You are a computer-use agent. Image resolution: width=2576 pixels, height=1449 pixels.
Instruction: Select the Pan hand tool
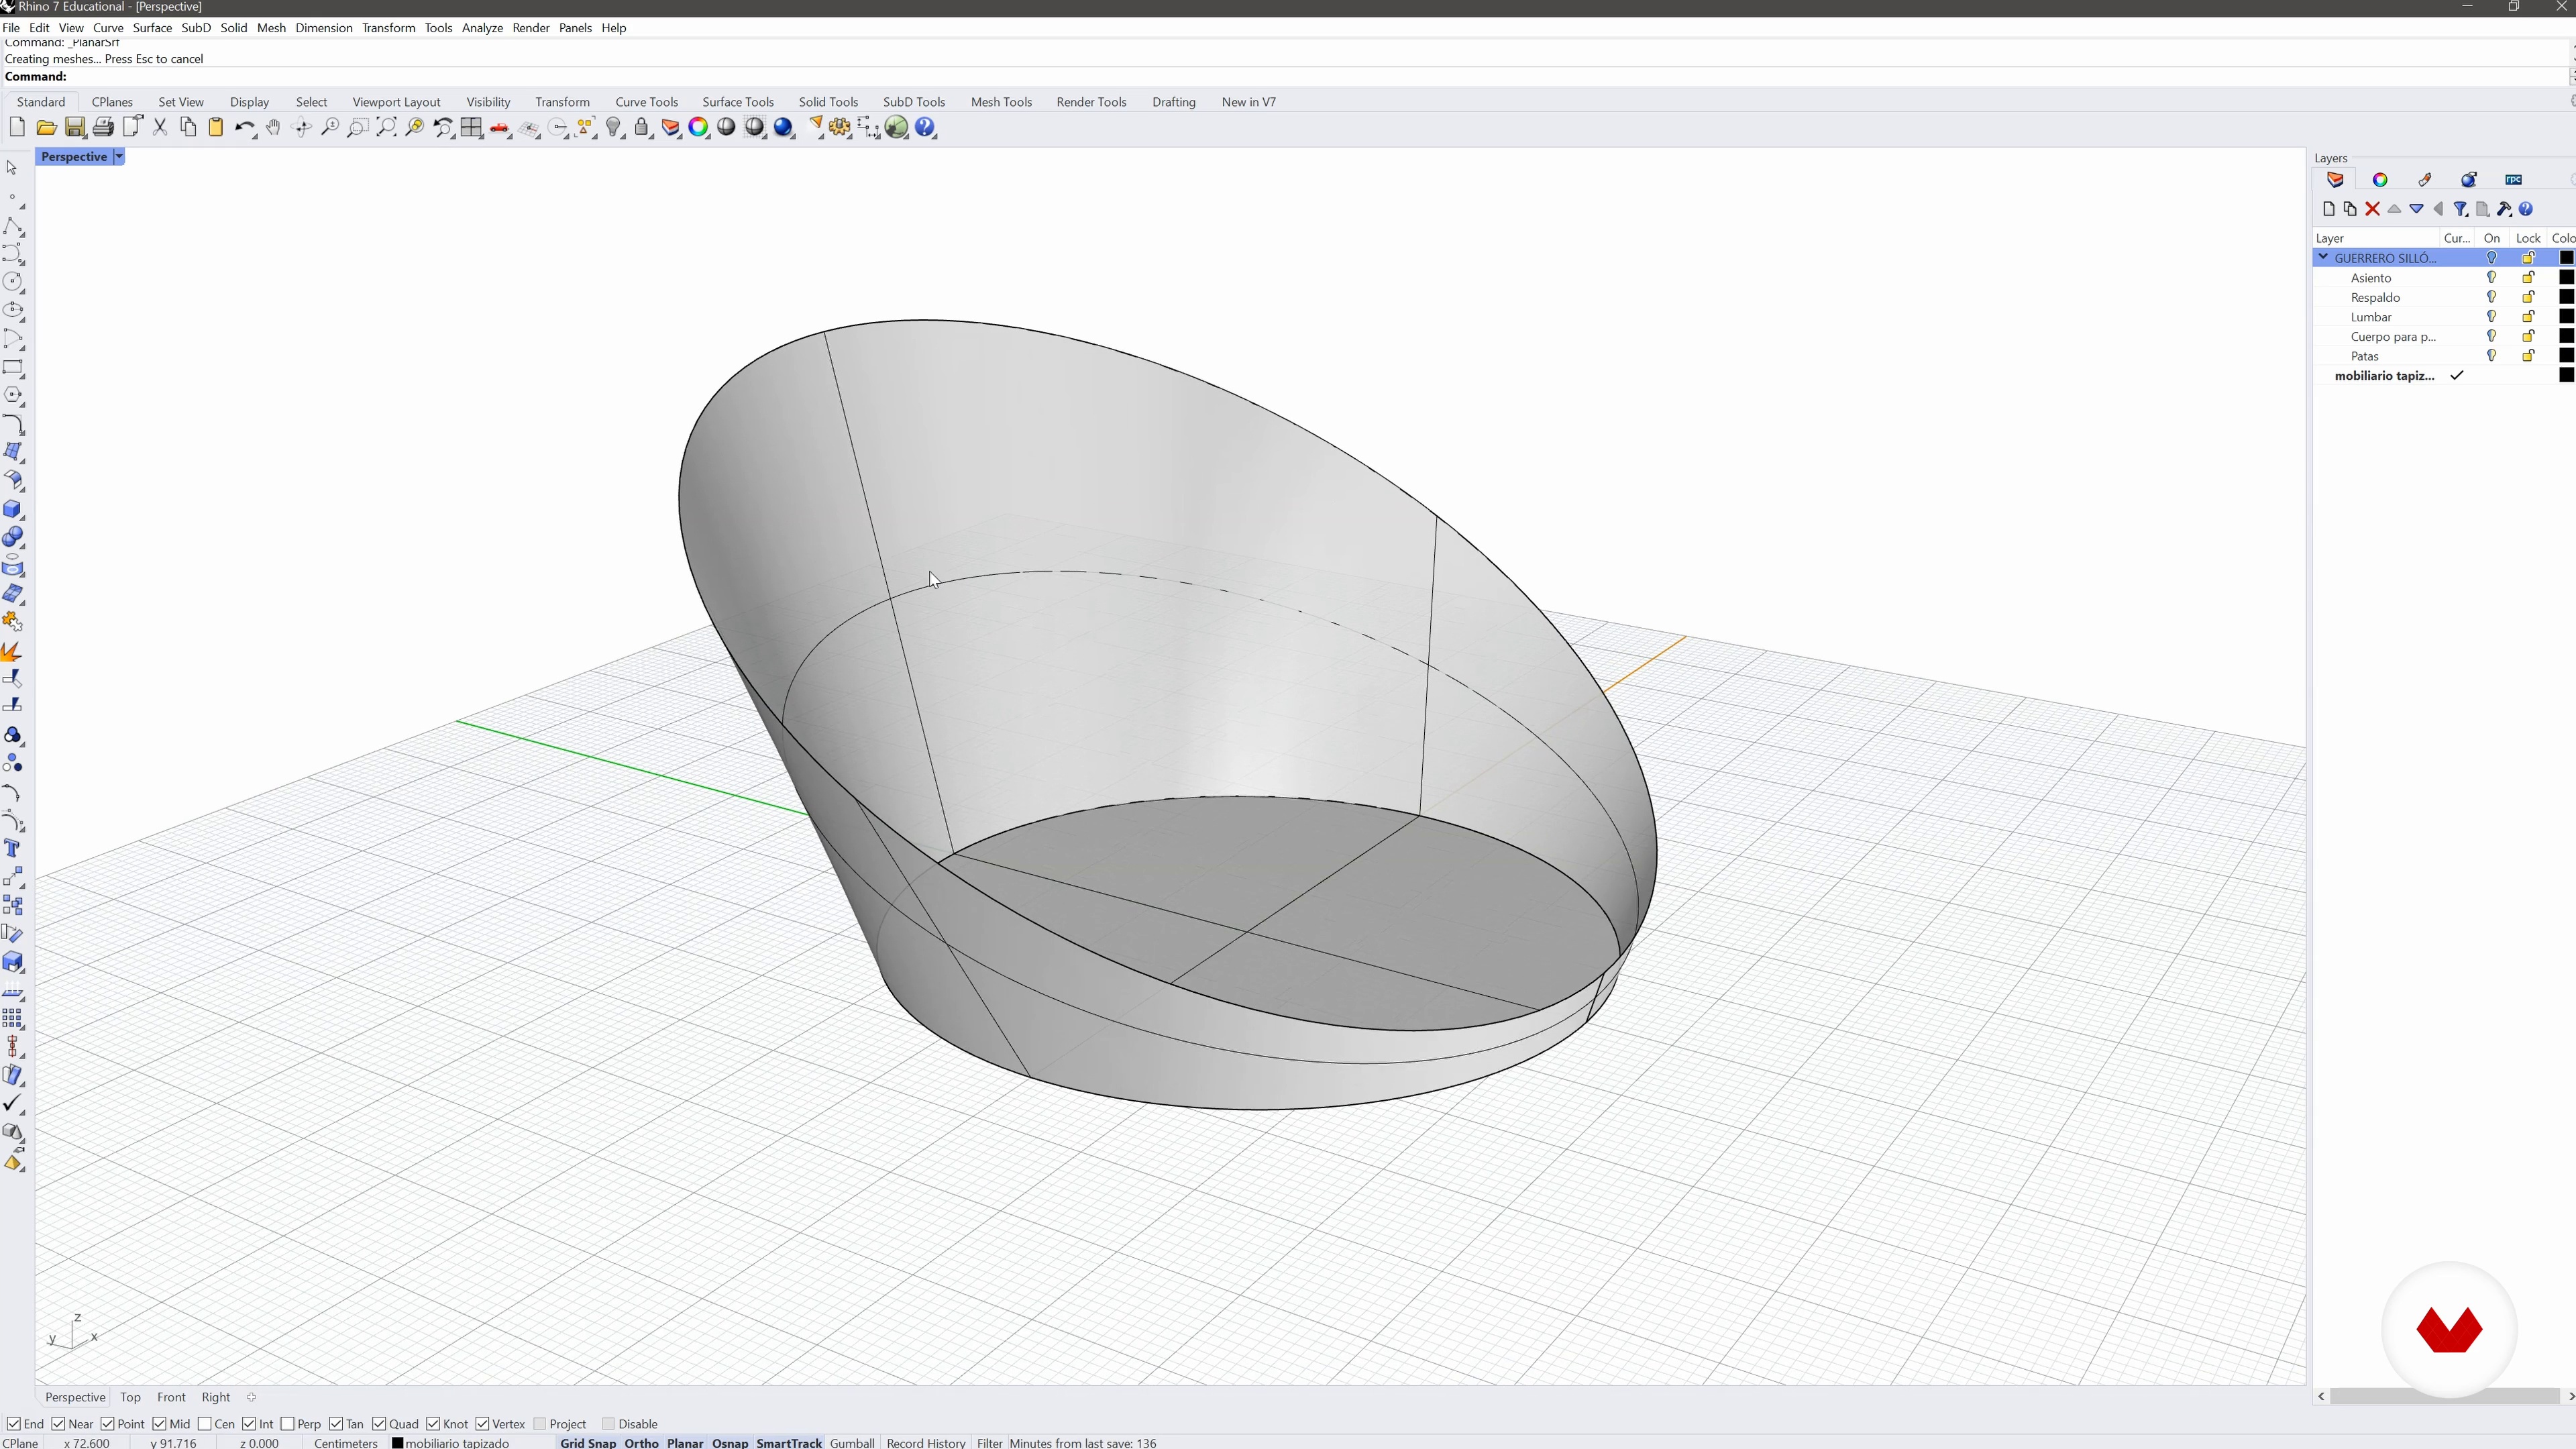click(x=273, y=127)
